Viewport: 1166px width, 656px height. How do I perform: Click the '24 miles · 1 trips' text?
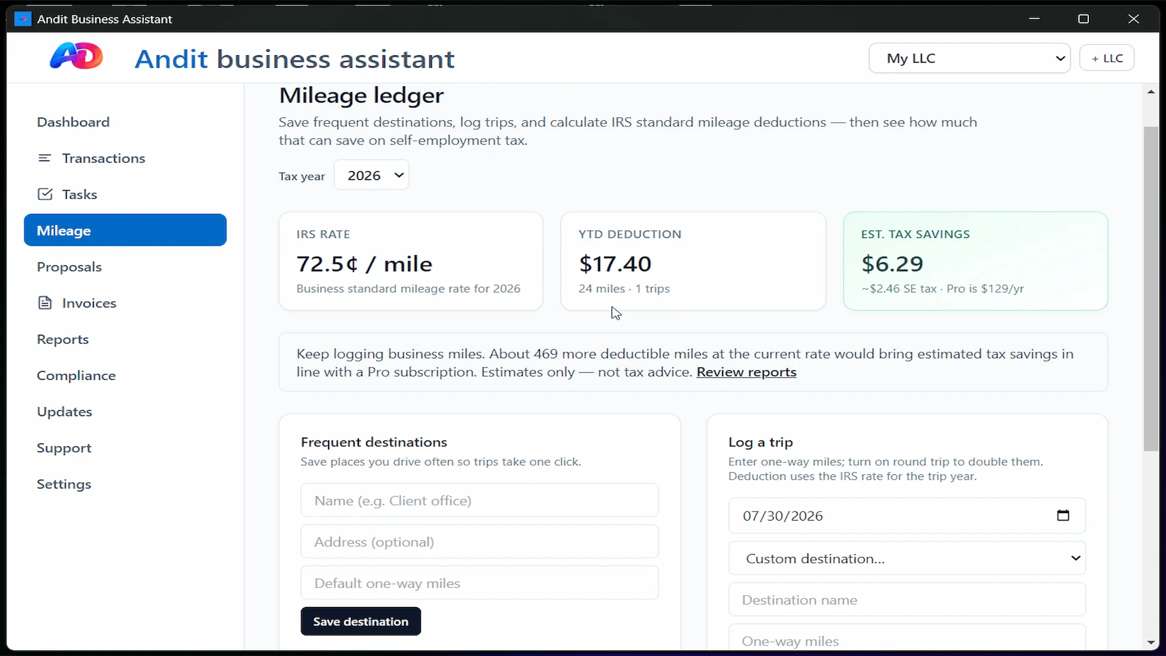624,289
